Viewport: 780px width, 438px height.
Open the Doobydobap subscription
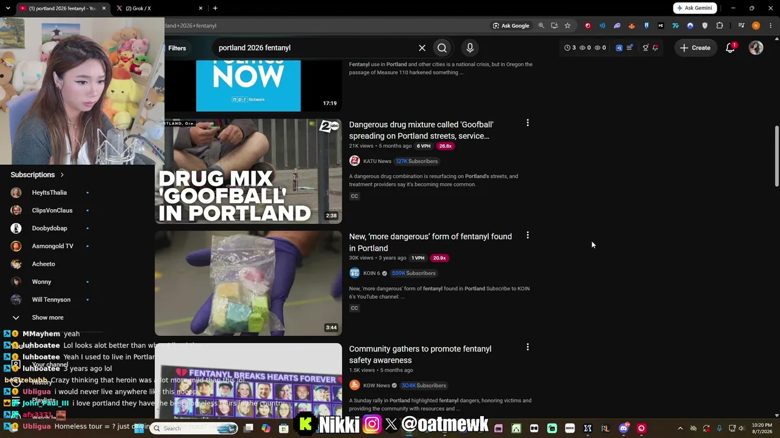click(49, 228)
